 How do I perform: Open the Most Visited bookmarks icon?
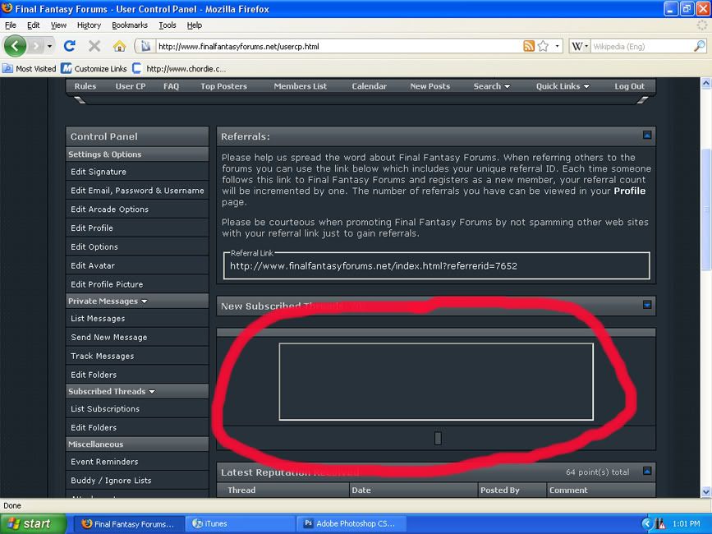(x=7, y=68)
